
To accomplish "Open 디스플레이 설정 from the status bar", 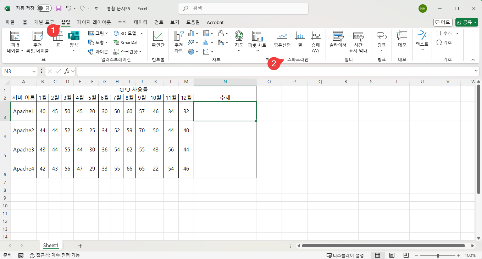I will pyautogui.click(x=345, y=255).
